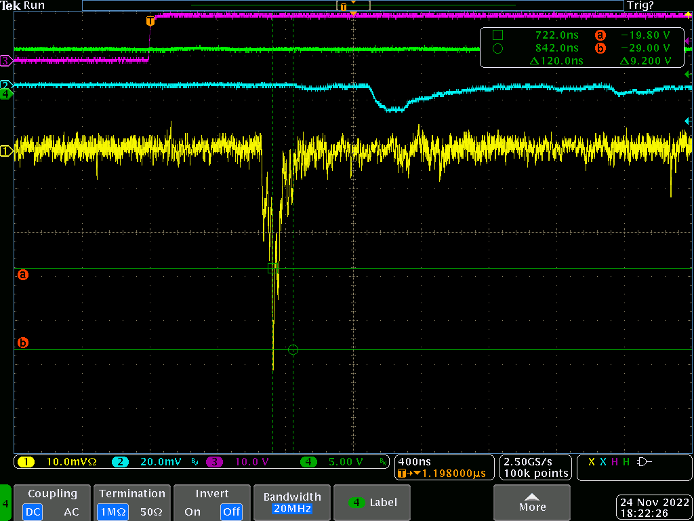Click cursor a horizontal marker
694x521 pixels.
coord(22,275)
